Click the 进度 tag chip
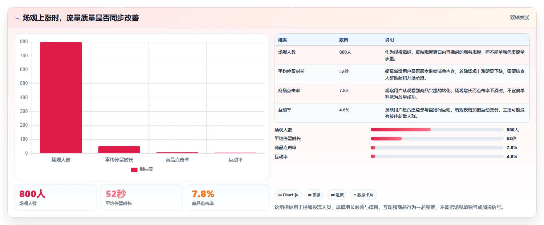 tap(337, 195)
